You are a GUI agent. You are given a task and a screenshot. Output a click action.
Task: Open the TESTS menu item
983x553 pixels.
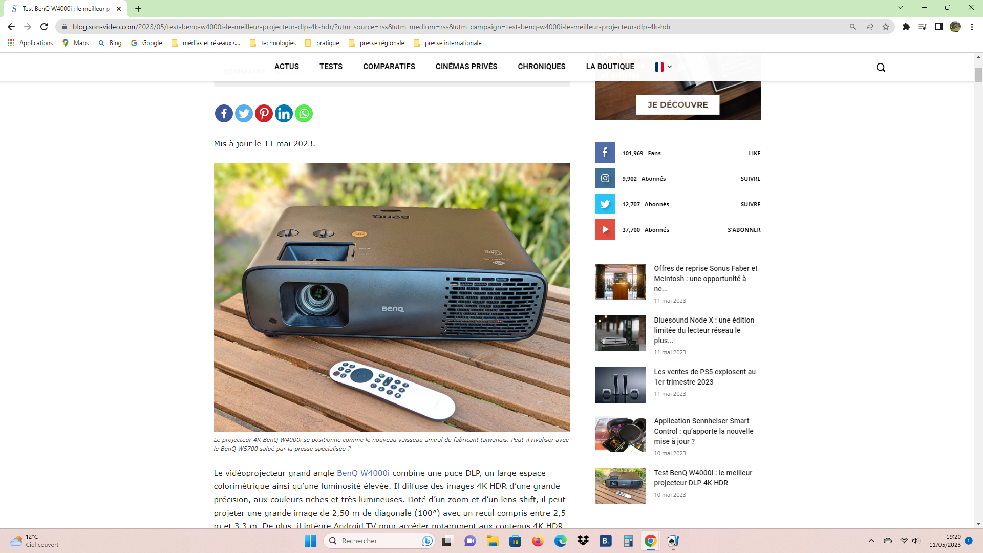pos(331,67)
